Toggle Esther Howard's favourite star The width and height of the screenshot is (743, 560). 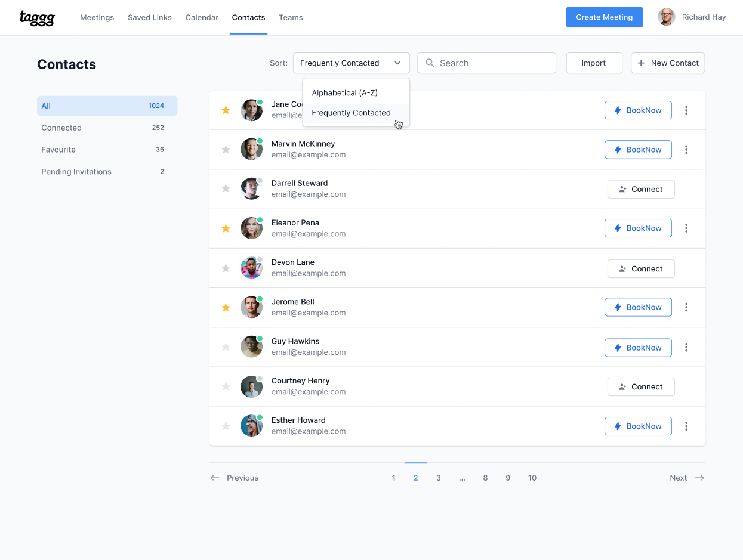(x=226, y=426)
